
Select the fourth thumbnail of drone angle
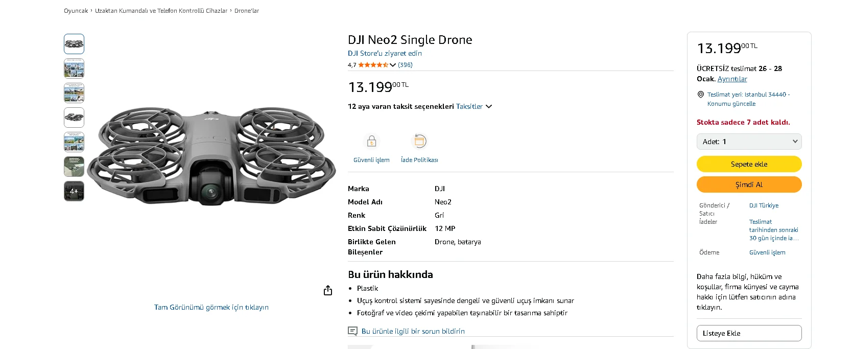[74, 118]
